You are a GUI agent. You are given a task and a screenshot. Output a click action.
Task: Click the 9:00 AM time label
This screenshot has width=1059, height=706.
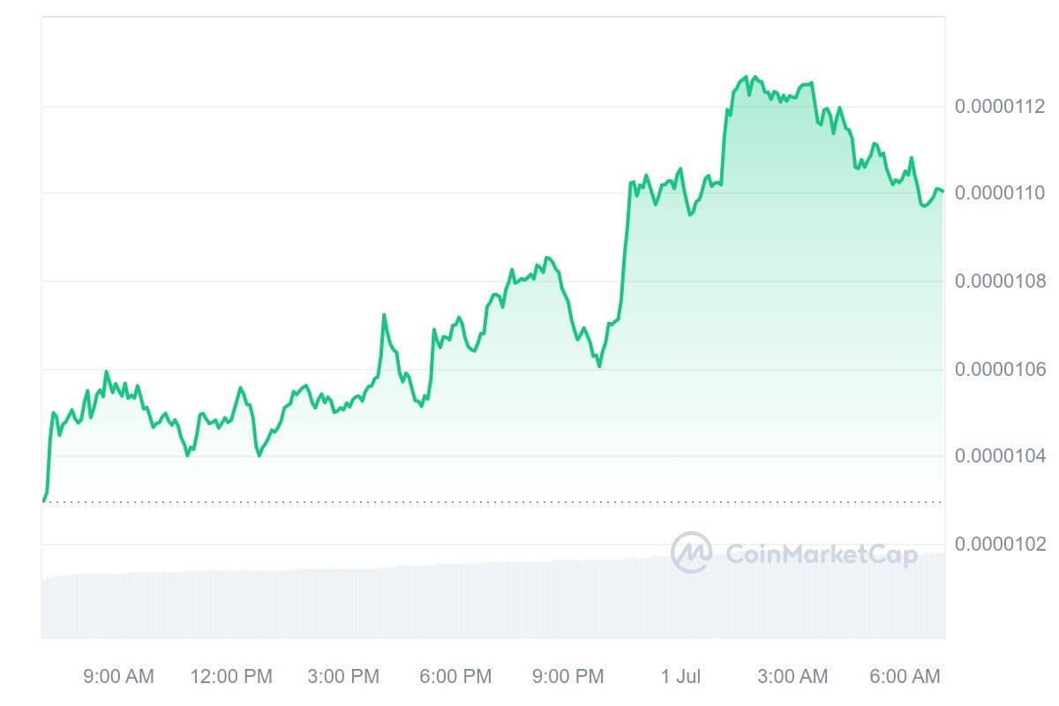118,677
